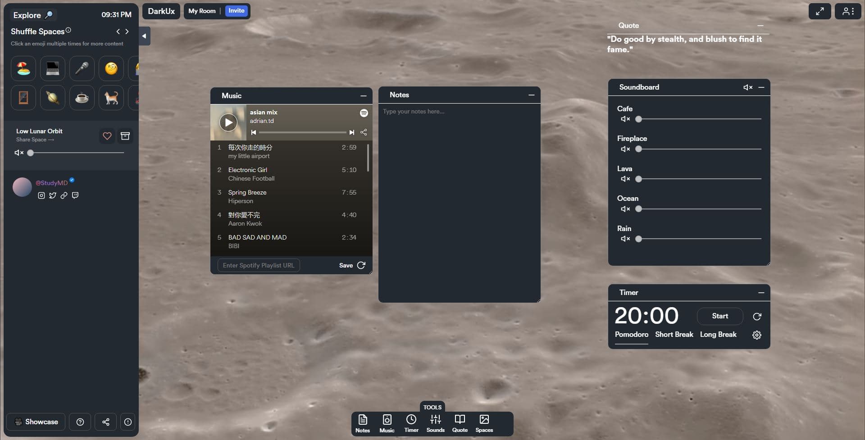The image size is (865, 440).
Task: Open My Room
Action: pyautogui.click(x=202, y=10)
